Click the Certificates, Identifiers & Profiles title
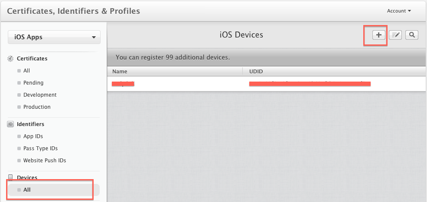Viewport: 427px width, 202px height. (74, 11)
